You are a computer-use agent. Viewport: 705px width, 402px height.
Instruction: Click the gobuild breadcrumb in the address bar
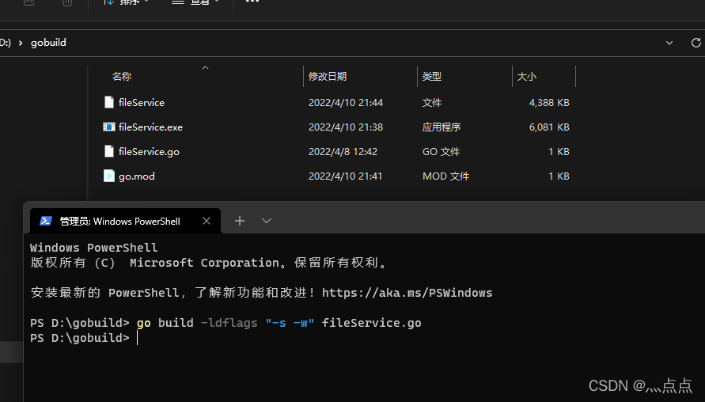pyautogui.click(x=48, y=43)
